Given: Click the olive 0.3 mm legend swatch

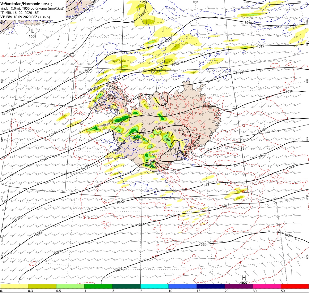Looking at the screenshot, I should point(42,286).
